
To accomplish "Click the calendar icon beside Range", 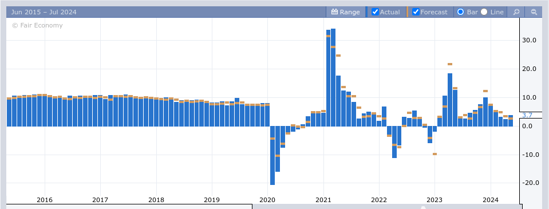I will [x=334, y=12].
